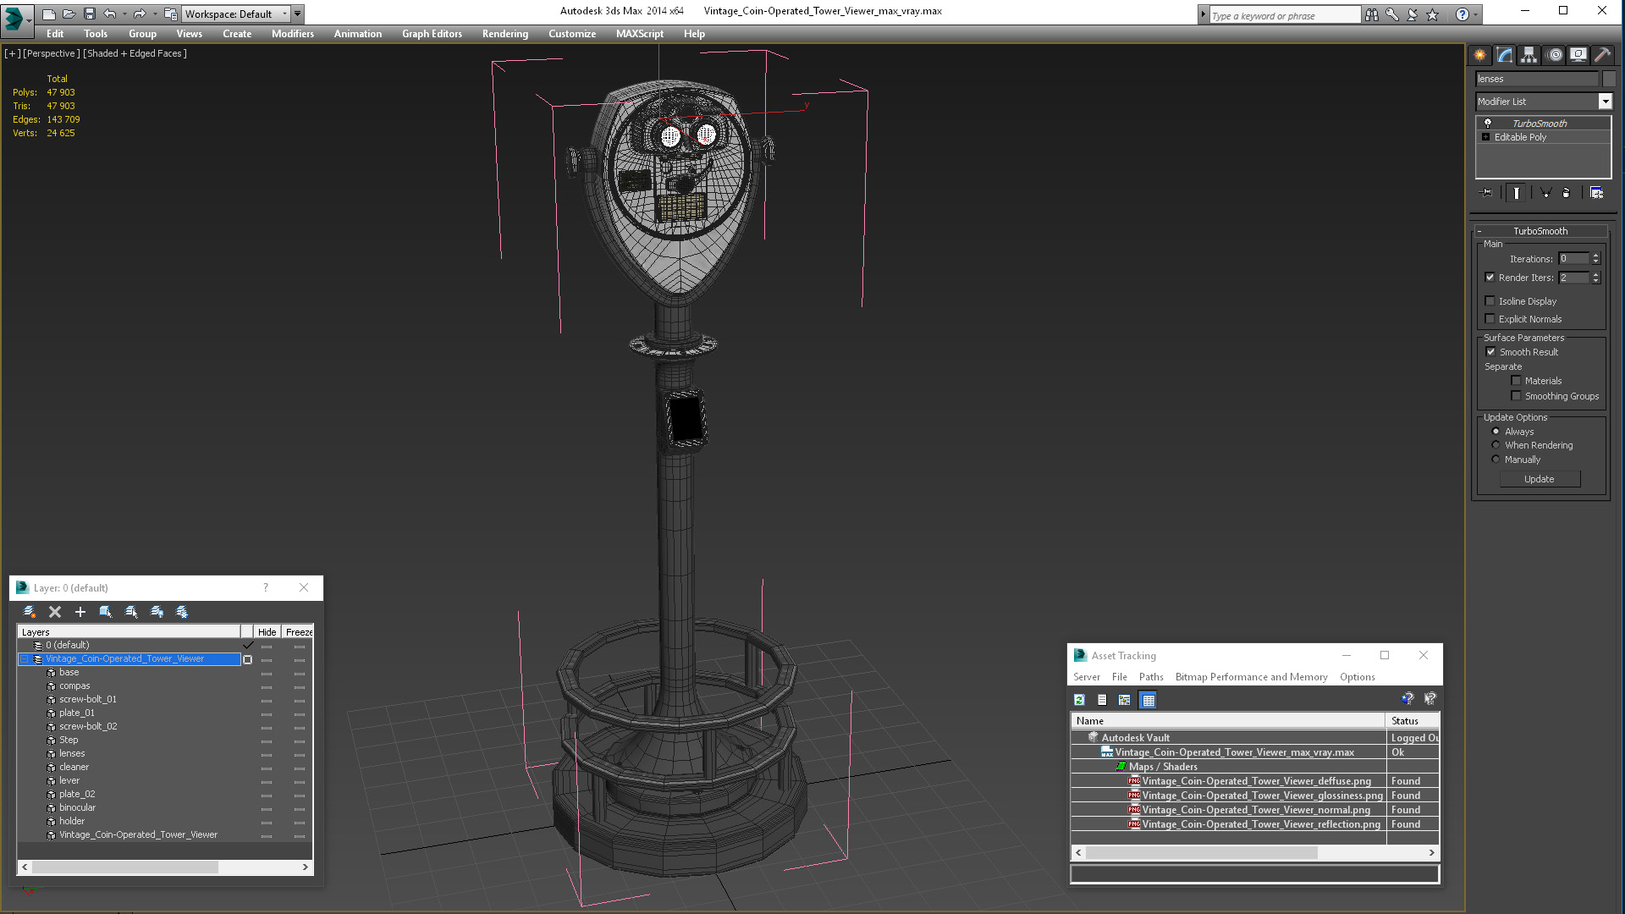Click the TurboSmooth Update button
Screen dimensions: 1625x914
(1539, 479)
